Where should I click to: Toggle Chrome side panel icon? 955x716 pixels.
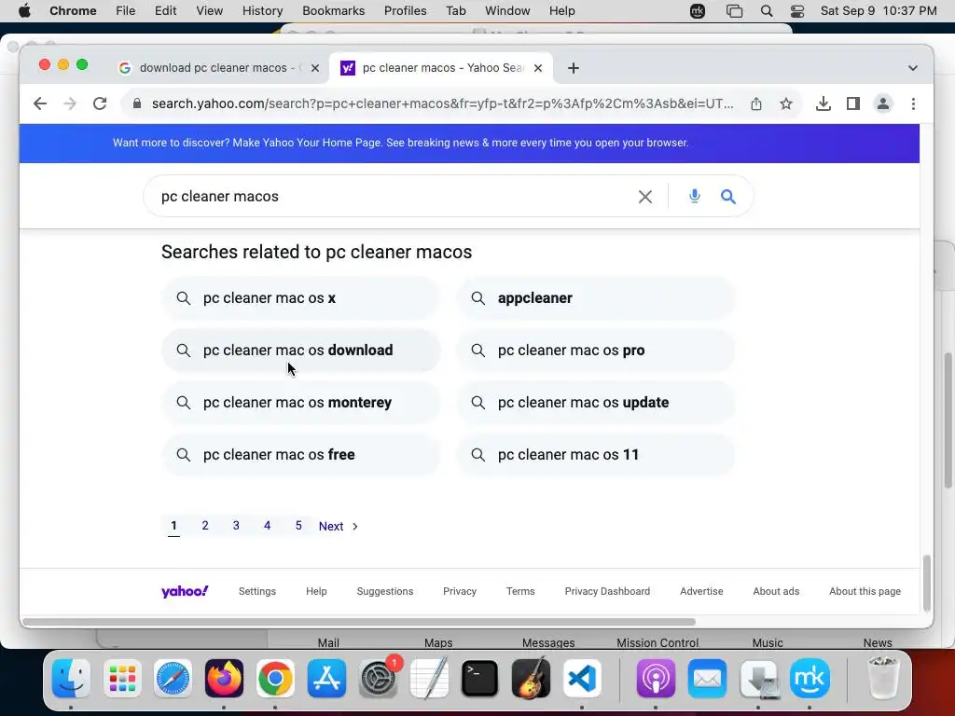(852, 103)
